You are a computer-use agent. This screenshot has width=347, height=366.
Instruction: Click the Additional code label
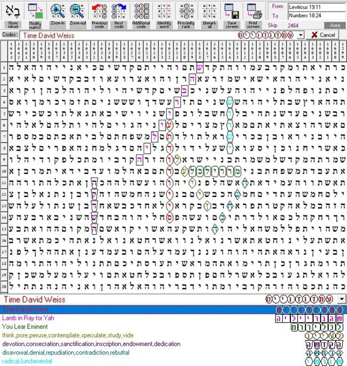tap(141, 25)
